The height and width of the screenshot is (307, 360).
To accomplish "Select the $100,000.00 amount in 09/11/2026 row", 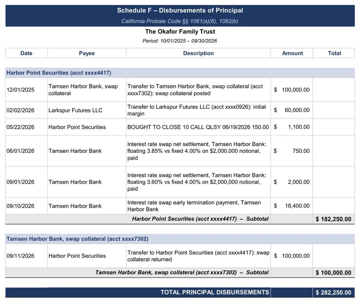I will pos(292,256).
